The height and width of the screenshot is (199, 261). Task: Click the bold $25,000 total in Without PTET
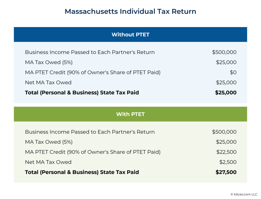pos(226,93)
